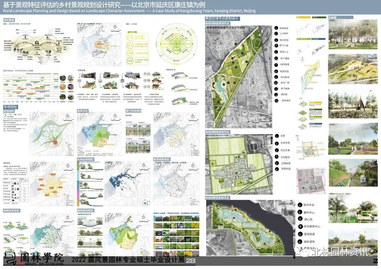Screen dimensions: 381x269
Task: Click the 慢行系统规划 heading label
Action: click(133, 111)
